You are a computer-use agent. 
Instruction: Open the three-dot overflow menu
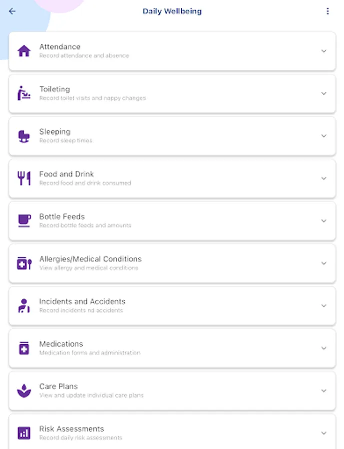tap(328, 11)
